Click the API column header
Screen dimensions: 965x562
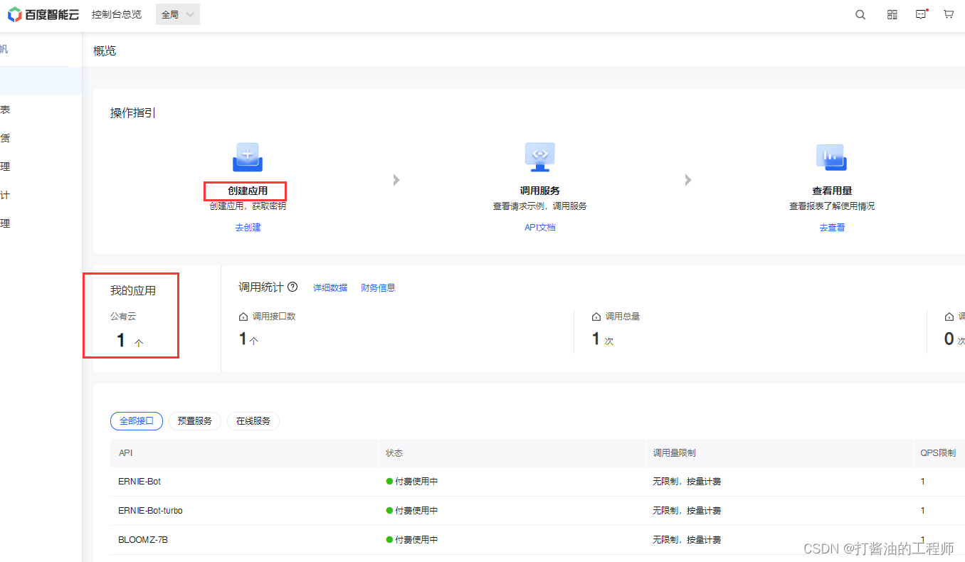(x=125, y=453)
